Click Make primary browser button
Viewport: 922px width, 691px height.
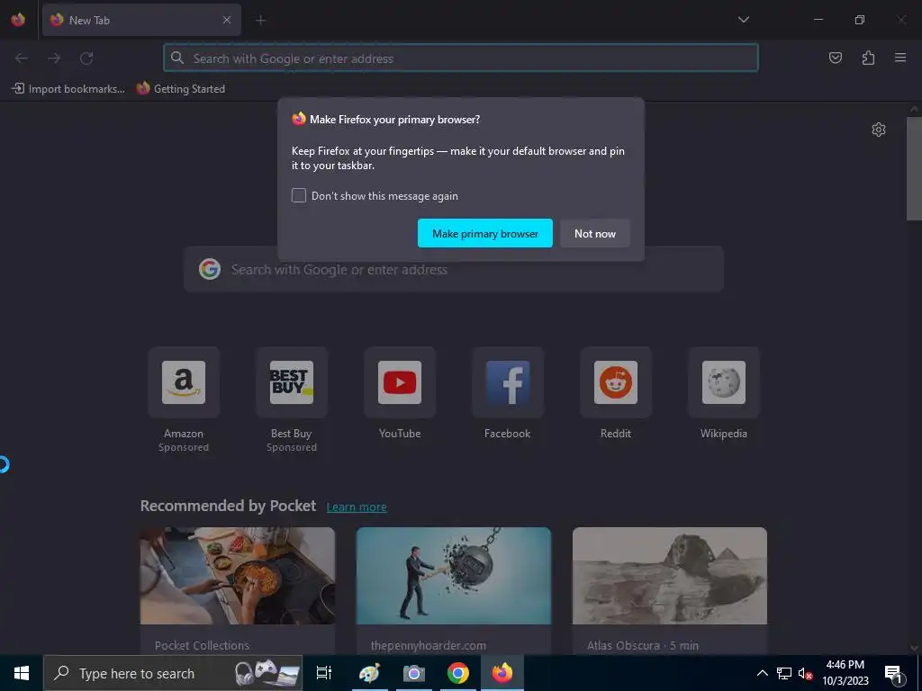point(485,233)
